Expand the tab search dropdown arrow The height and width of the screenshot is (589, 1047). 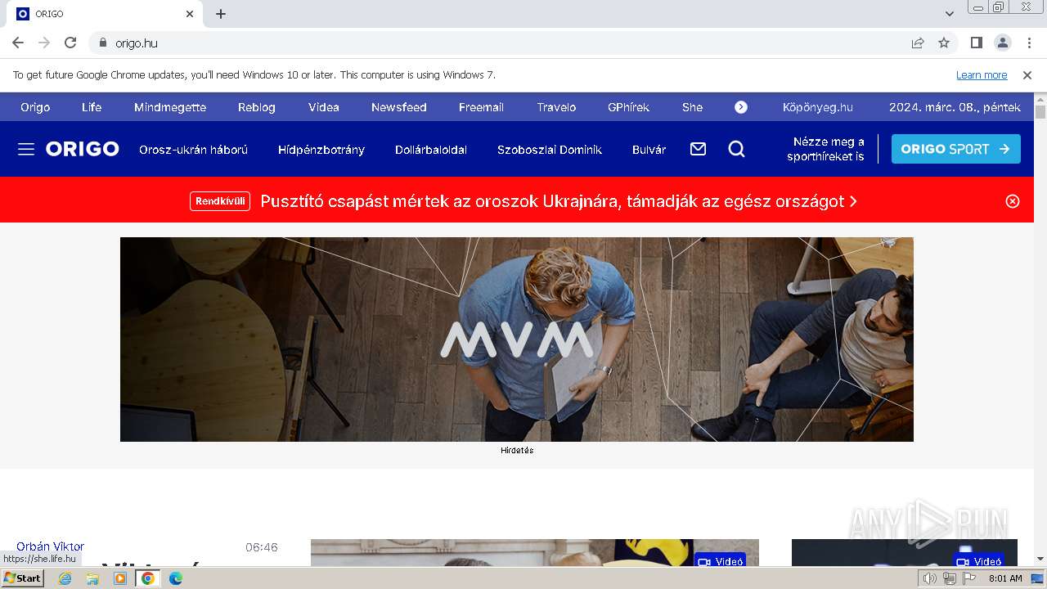(950, 14)
